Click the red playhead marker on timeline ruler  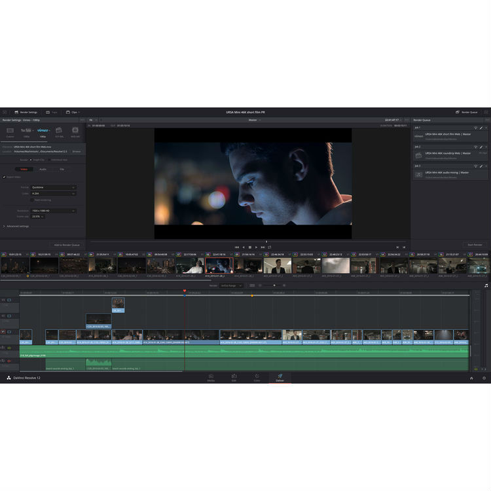pos(185,291)
